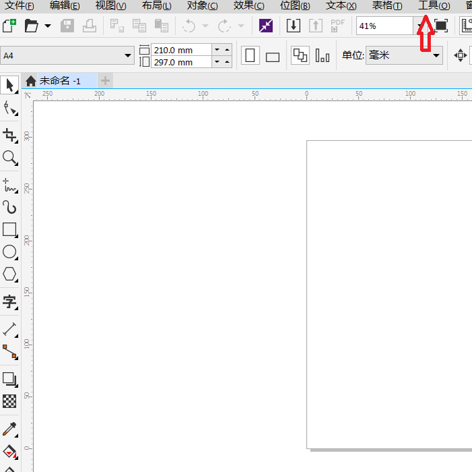Select the Crop tool in toolbox

9,135
